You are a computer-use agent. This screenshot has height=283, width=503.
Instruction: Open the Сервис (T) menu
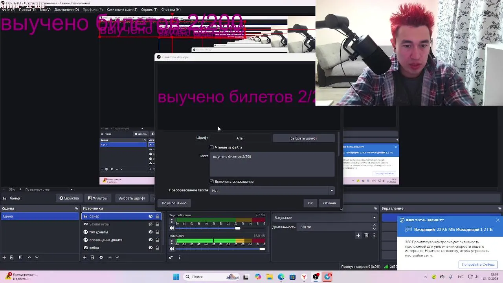point(149,9)
